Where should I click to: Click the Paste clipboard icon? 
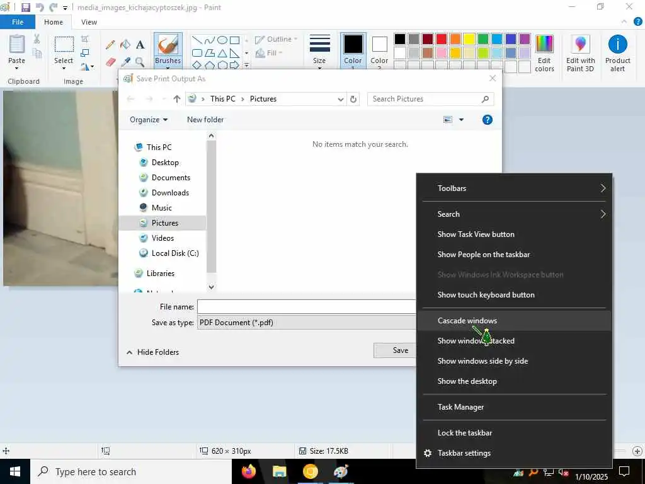coord(17,44)
